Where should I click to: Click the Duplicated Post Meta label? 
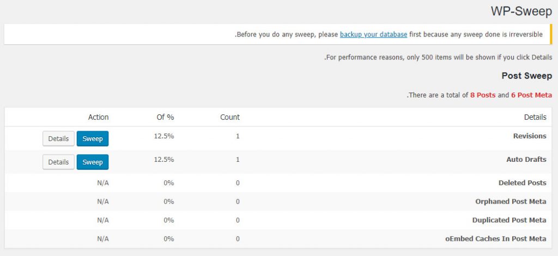pyautogui.click(x=510, y=220)
